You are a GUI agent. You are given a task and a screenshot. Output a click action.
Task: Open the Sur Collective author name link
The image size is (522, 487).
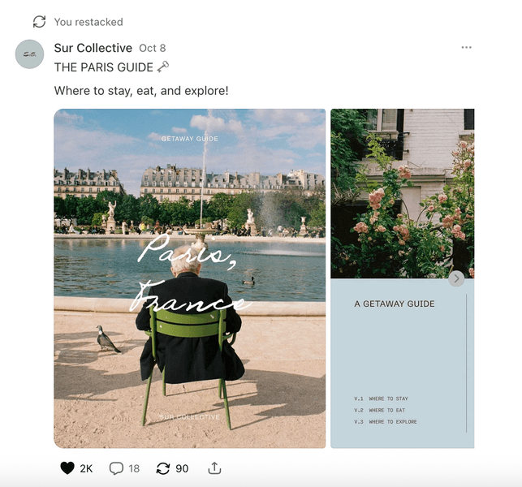click(x=93, y=48)
